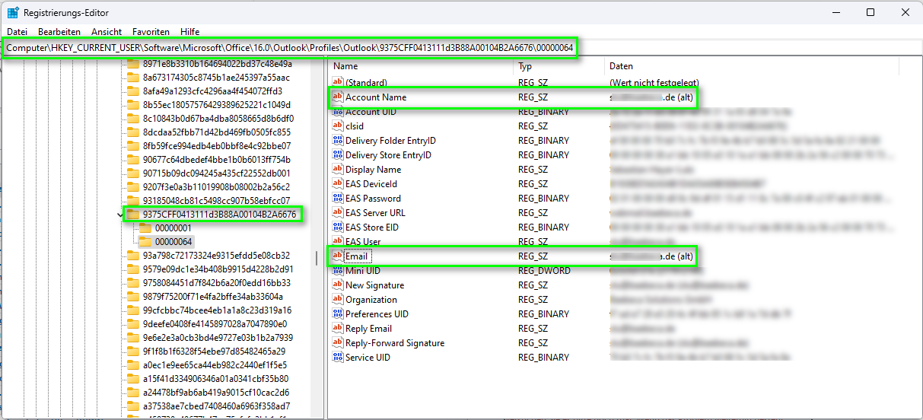Select the Service UID value name
This screenshot has width=923, height=420.
pyautogui.click(x=368, y=358)
